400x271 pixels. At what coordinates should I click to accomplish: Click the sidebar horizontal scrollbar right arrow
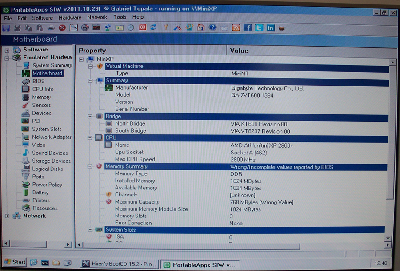[68, 244]
